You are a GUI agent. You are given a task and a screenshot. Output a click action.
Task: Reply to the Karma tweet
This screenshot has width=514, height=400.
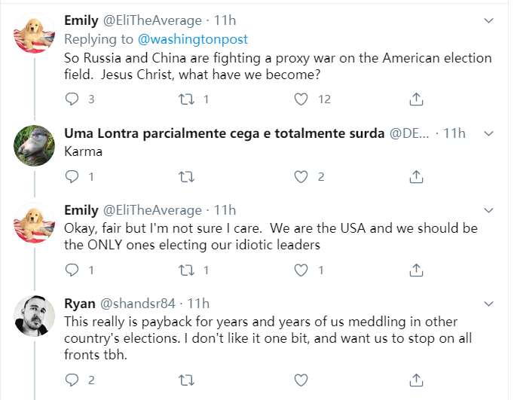(x=72, y=176)
